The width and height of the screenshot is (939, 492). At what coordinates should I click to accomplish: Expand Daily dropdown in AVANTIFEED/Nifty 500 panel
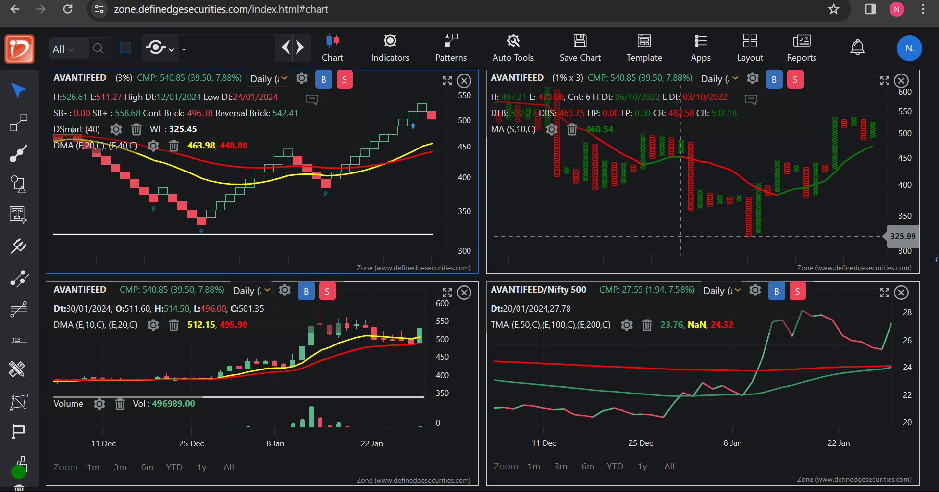point(722,291)
